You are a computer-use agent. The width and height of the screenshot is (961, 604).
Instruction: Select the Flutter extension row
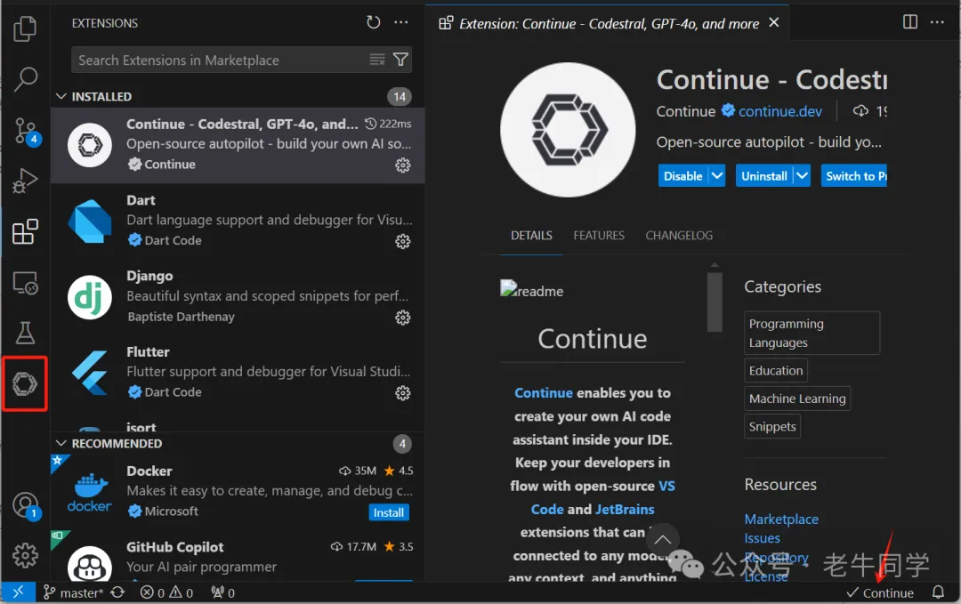coord(238,373)
